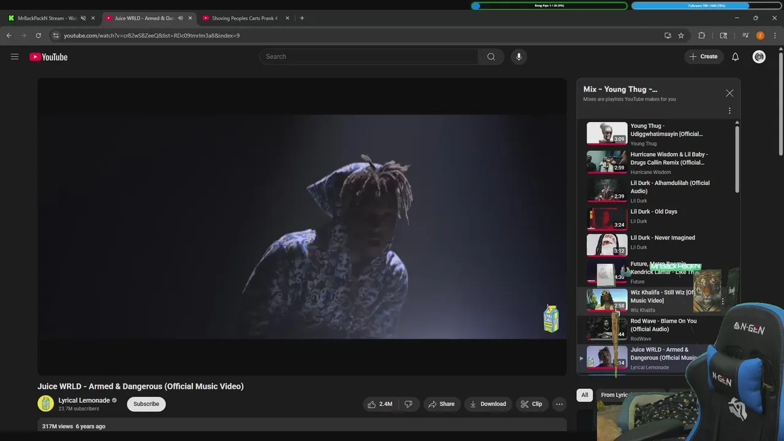The image size is (784, 441).
Task: Click the video title text
Action: click(140, 386)
